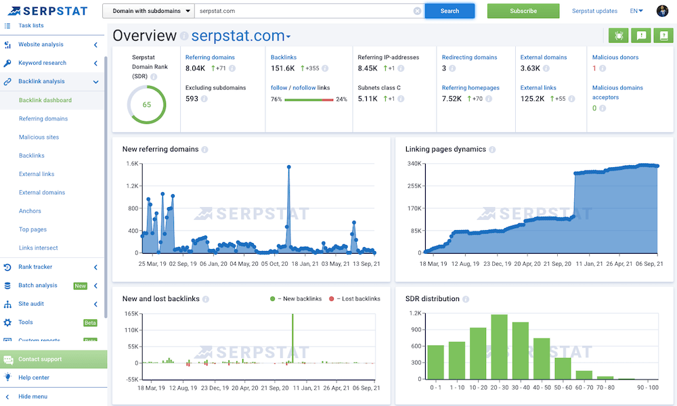Image resolution: width=677 pixels, height=406 pixels.
Task: Open Task lists icon in sidebar
Action: click(x=7, y=26)
